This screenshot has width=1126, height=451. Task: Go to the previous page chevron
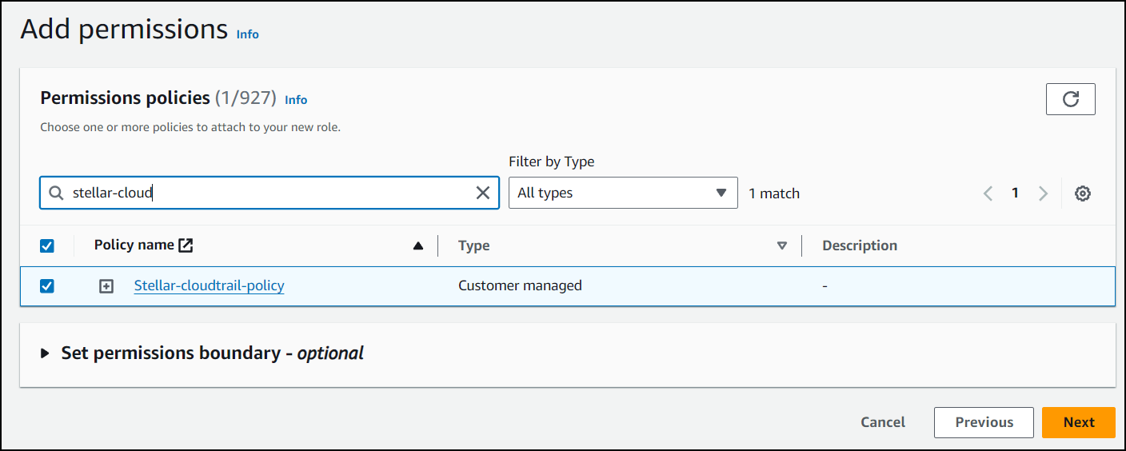tap(988, 194)
